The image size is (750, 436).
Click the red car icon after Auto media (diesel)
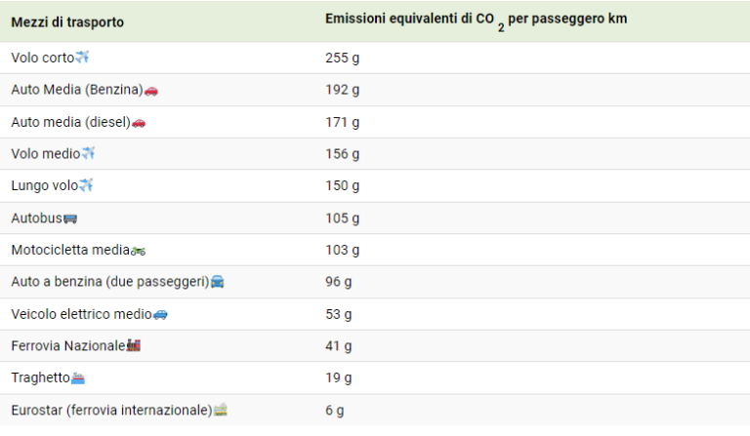[x=139, y=123]
